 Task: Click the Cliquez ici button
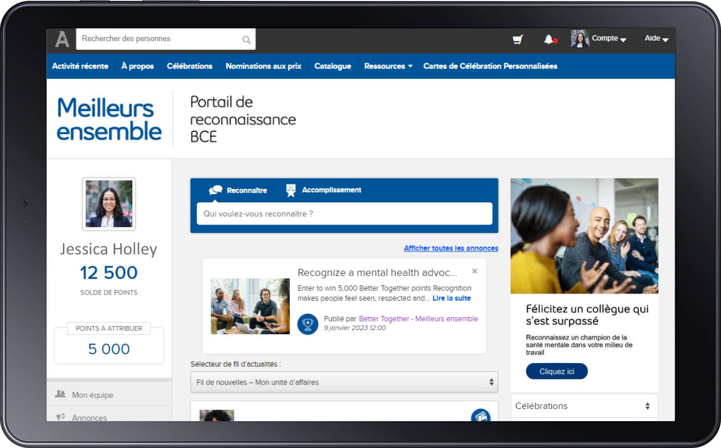(557, 371)
